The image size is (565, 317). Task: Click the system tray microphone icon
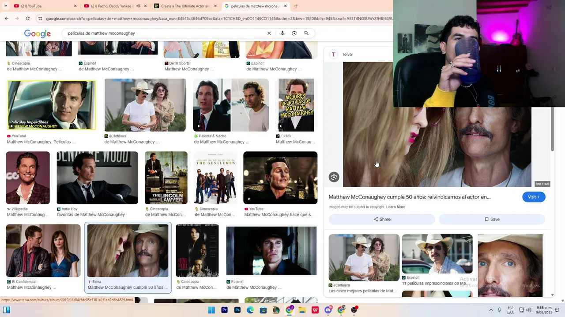(x=499, y=310)
